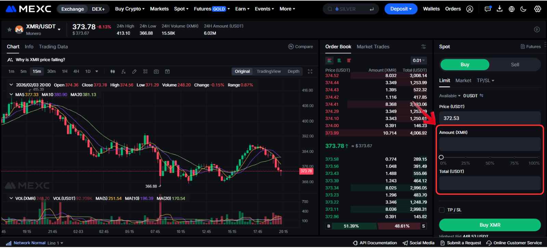Open the settings gear in header
Screen dimensions: 547x249
pos(537,9)
